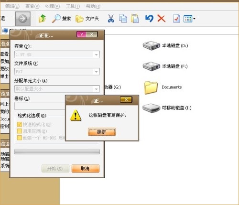The height and width of the screenshot is (205, 239).
Task: Click the 搜索 search label in the toolbar
Action: 66,19
